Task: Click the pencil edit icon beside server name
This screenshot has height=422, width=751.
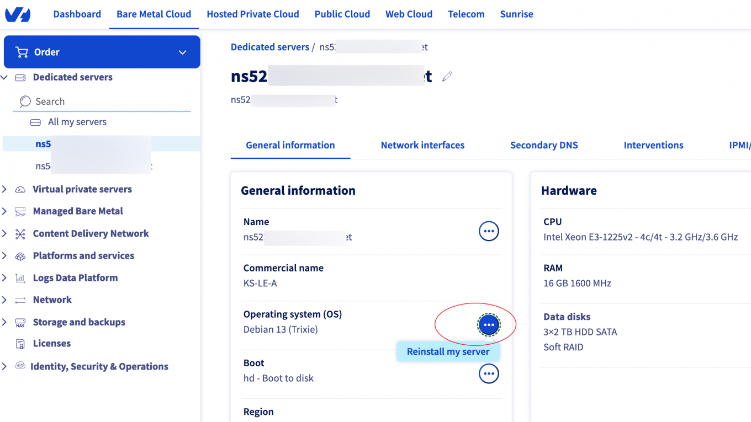Action: click(447, 77)
